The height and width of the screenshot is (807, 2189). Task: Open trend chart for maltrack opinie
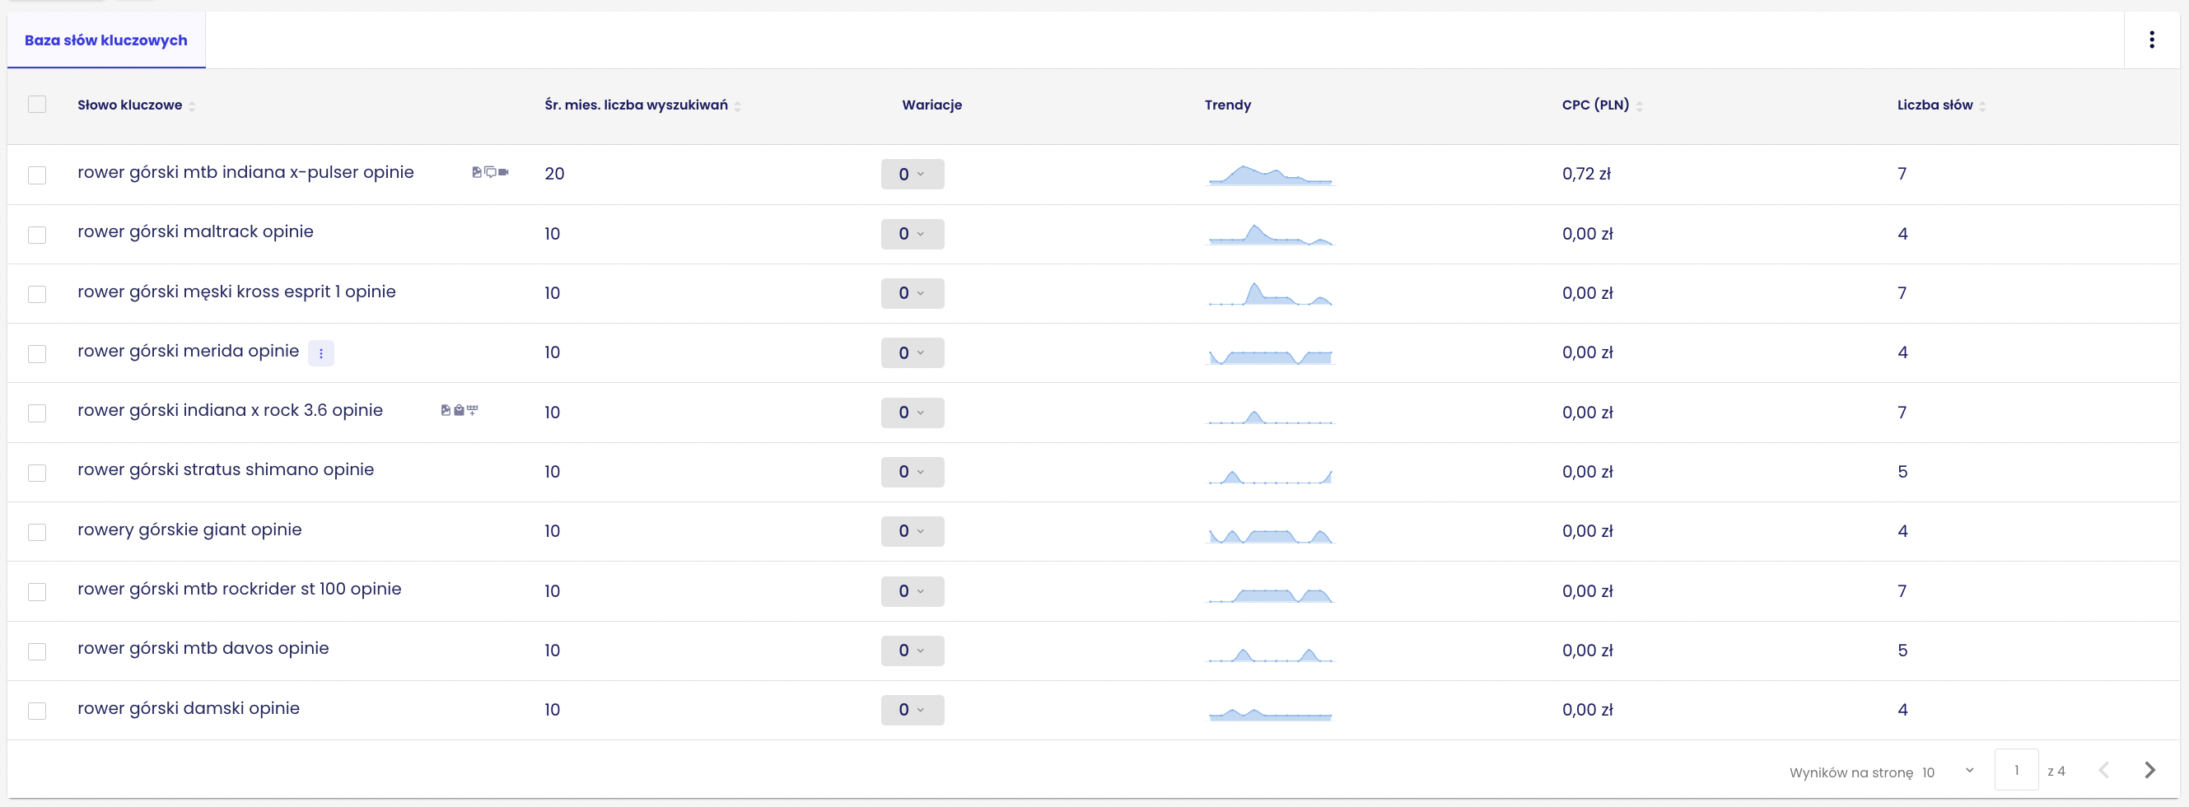[x=1271, y=234]
